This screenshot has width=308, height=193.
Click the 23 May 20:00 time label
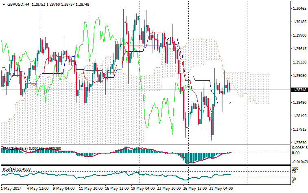[169, 189]
